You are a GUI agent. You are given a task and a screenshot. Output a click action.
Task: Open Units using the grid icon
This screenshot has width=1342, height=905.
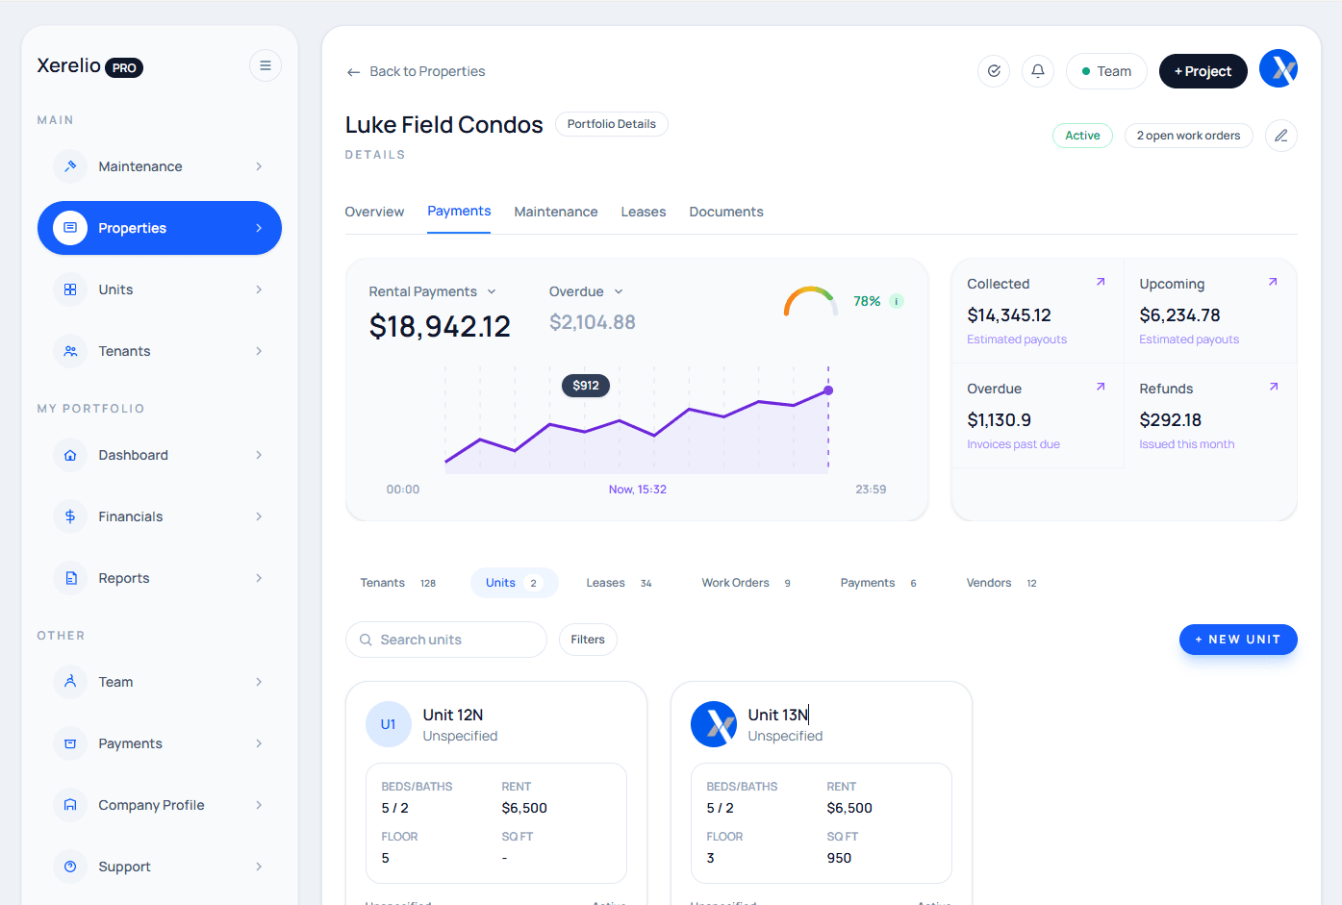pos(69,289)
